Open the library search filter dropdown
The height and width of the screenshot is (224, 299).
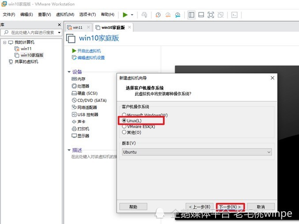pyautogui.click(x=59, y=33)
